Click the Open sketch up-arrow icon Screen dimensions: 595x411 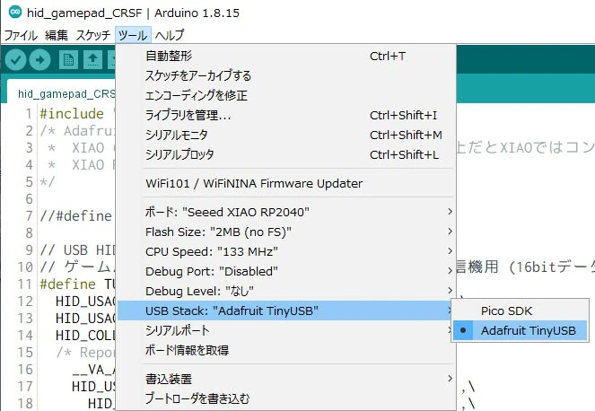92,59
